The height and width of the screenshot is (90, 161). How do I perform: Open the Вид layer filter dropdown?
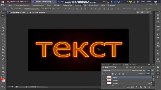point(109,67)
